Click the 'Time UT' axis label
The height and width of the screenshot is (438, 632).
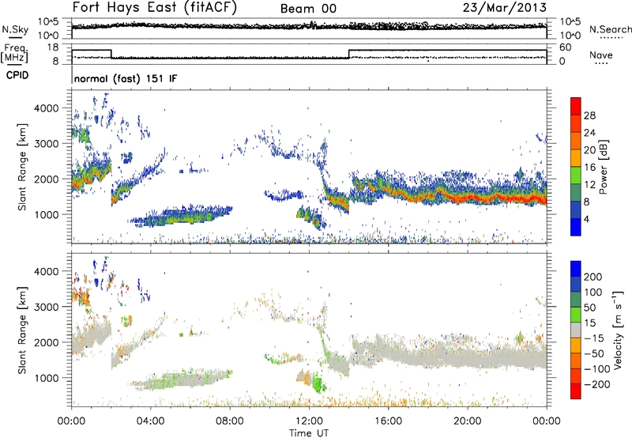309,432
